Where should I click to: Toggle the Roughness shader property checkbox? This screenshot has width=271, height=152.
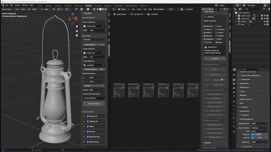pyautogui.click(x=205, y=39)
